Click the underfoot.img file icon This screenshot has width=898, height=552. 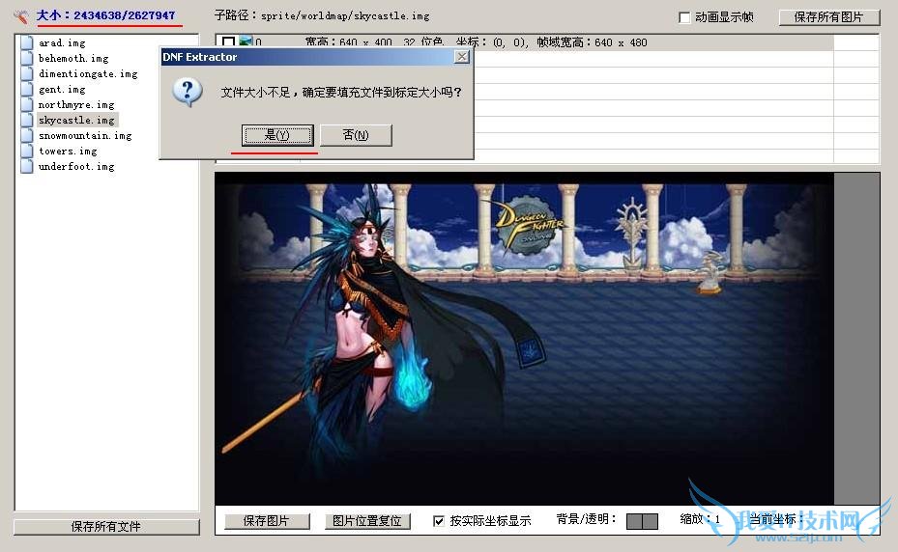coord(27,166)
